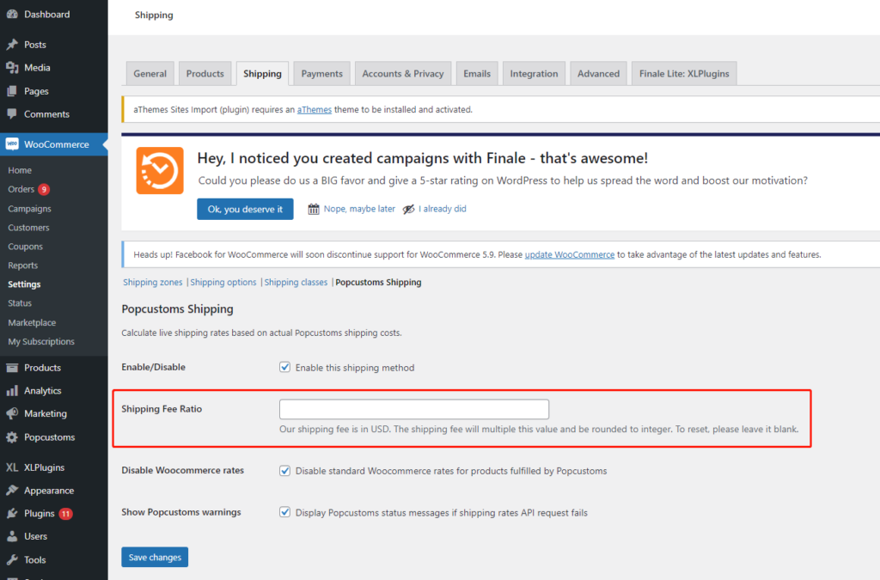This screenshot has width=880, height=580.
Task: Open the Advanced tab
Action: click(598, 74)
